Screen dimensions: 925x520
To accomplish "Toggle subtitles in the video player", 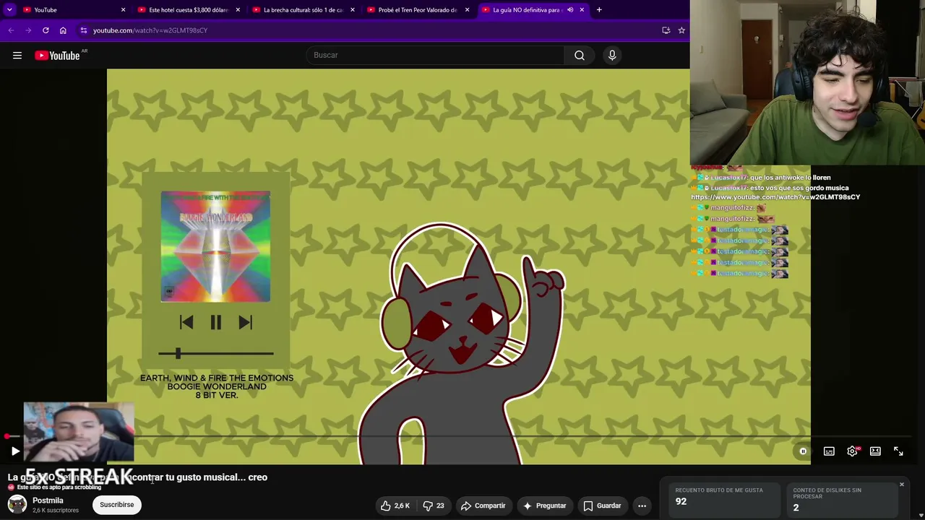I will point(829,451).
